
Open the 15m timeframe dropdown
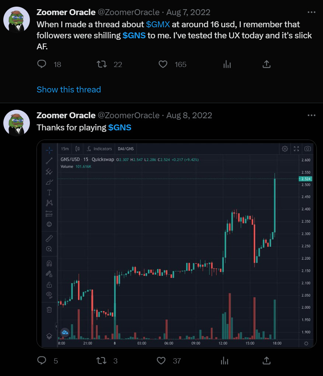pos(65,149)
